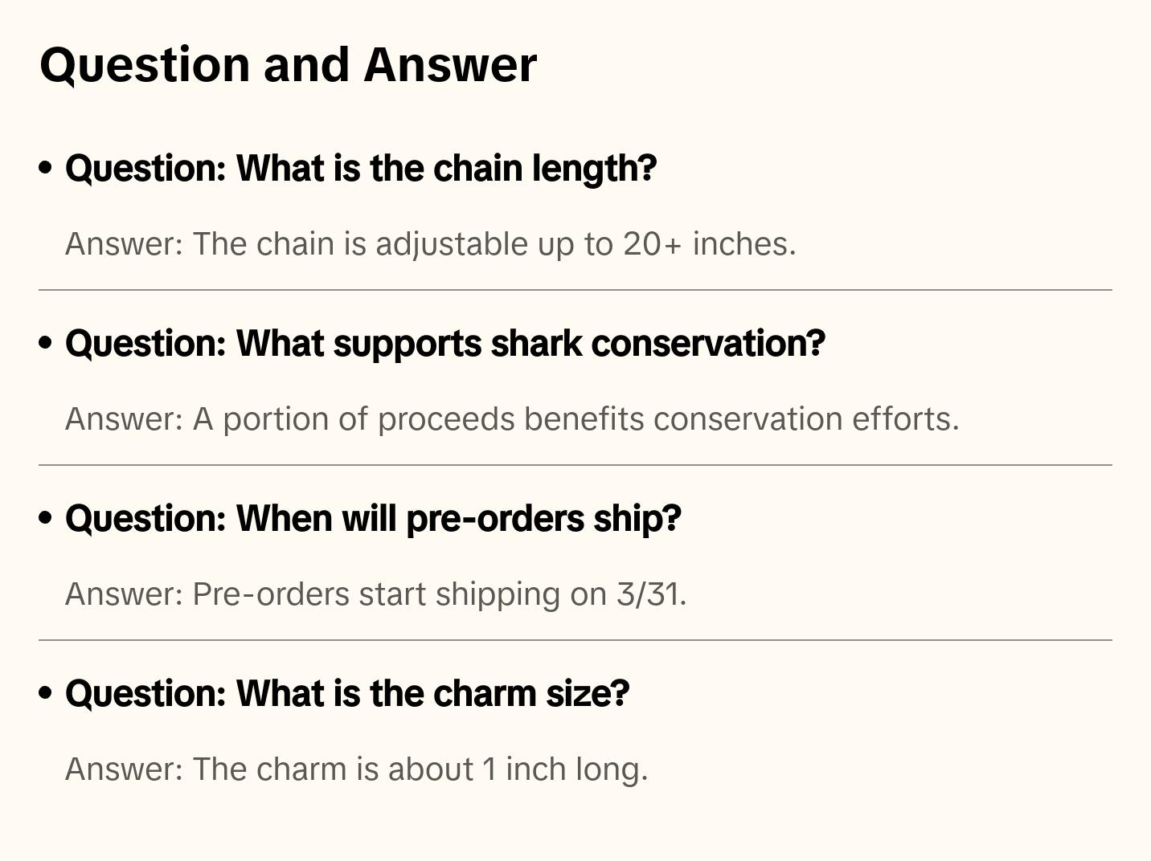Click the bullet beside pre-orders ship question

coord(46,518)
